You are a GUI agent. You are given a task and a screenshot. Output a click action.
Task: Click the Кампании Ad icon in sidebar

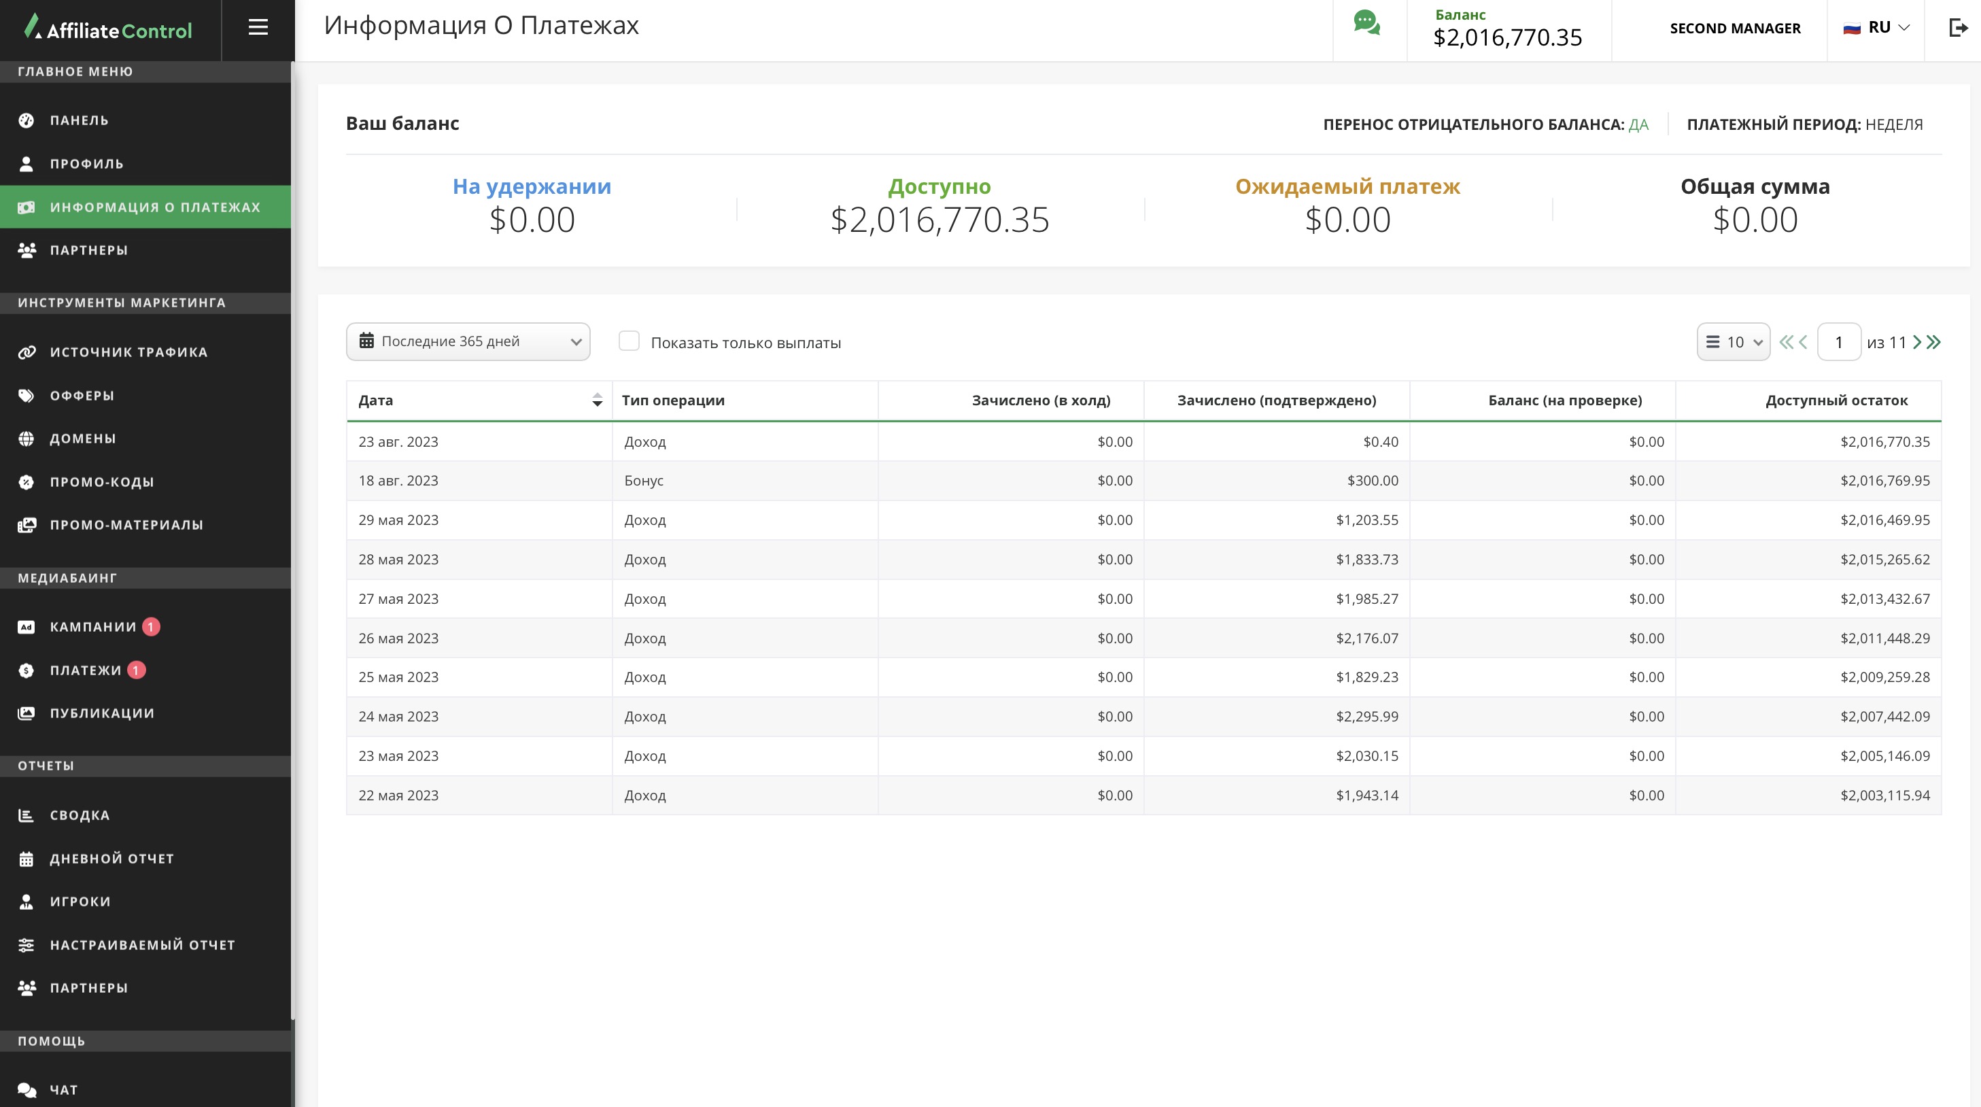(x=27, y=627)
